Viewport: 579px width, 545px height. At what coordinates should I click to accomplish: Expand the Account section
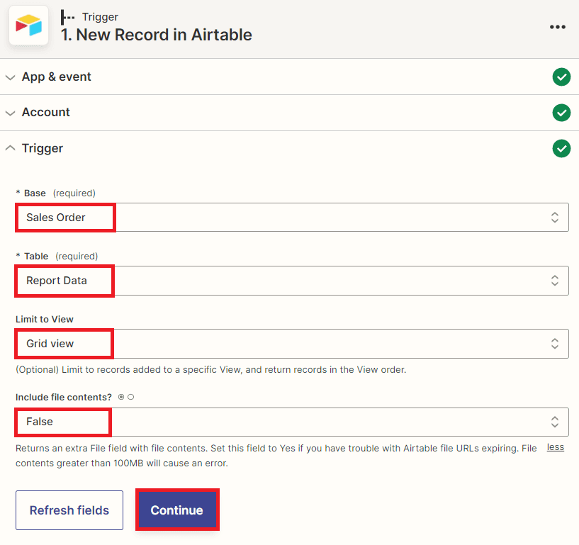point(10,112)
